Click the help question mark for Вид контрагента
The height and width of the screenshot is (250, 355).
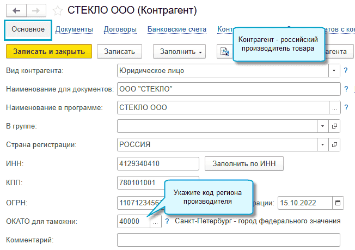click(x=346, y=70)
